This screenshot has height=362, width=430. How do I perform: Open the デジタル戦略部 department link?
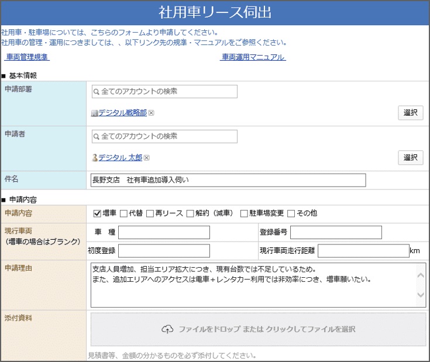(x=122, y=113)
